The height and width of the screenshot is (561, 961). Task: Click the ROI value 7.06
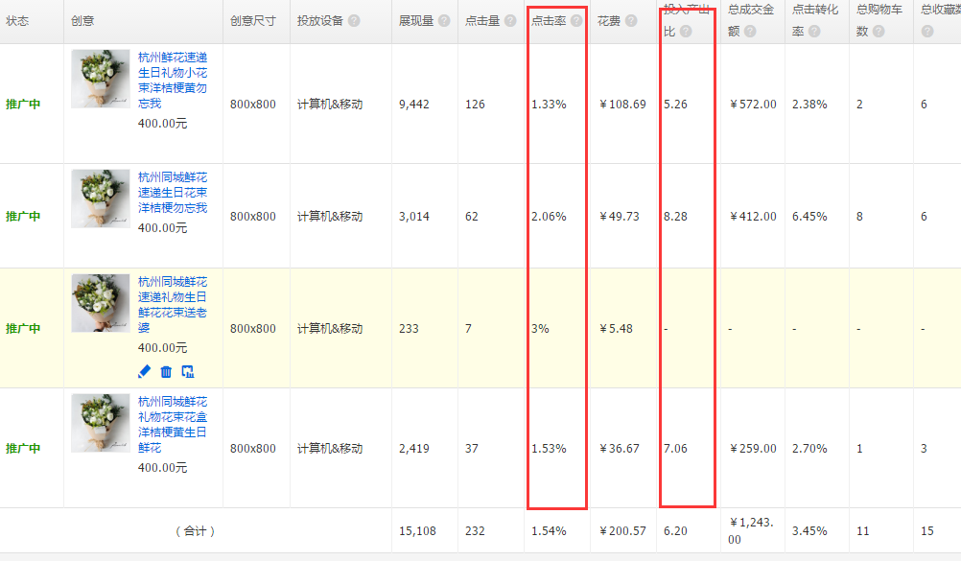point(675,449)
